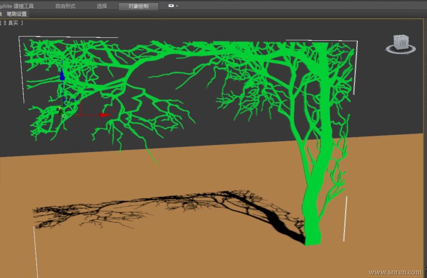427x278 pixels.
Task: Click the panel button left of 笔刷设置
Action: pyautogui.click(x=1, y=14)
